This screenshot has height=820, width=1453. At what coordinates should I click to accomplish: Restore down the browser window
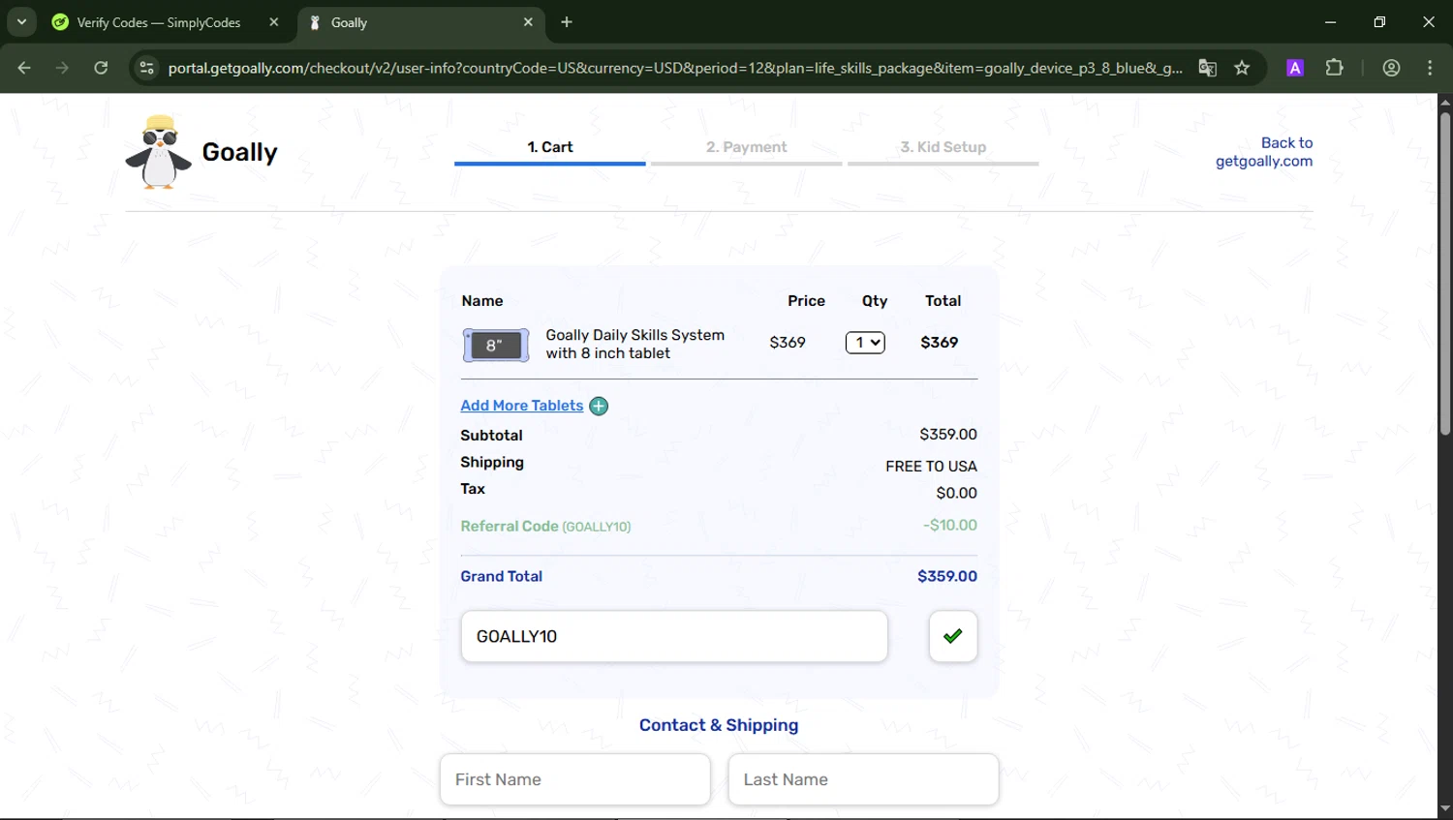1379,22
